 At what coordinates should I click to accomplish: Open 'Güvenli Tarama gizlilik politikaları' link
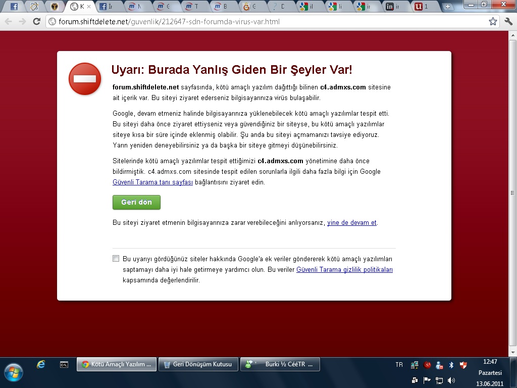pos(344,270)
